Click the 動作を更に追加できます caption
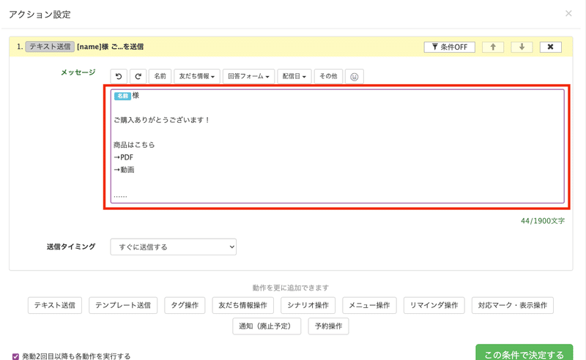Viewport: 586px width, 360px height. [x=290, y=288]
